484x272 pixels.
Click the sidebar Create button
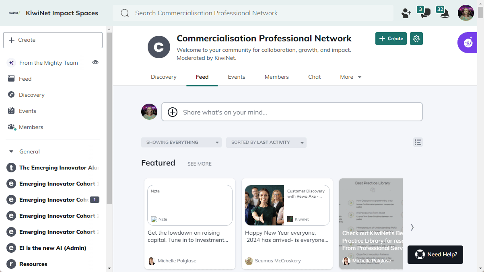tap(53, 40)
